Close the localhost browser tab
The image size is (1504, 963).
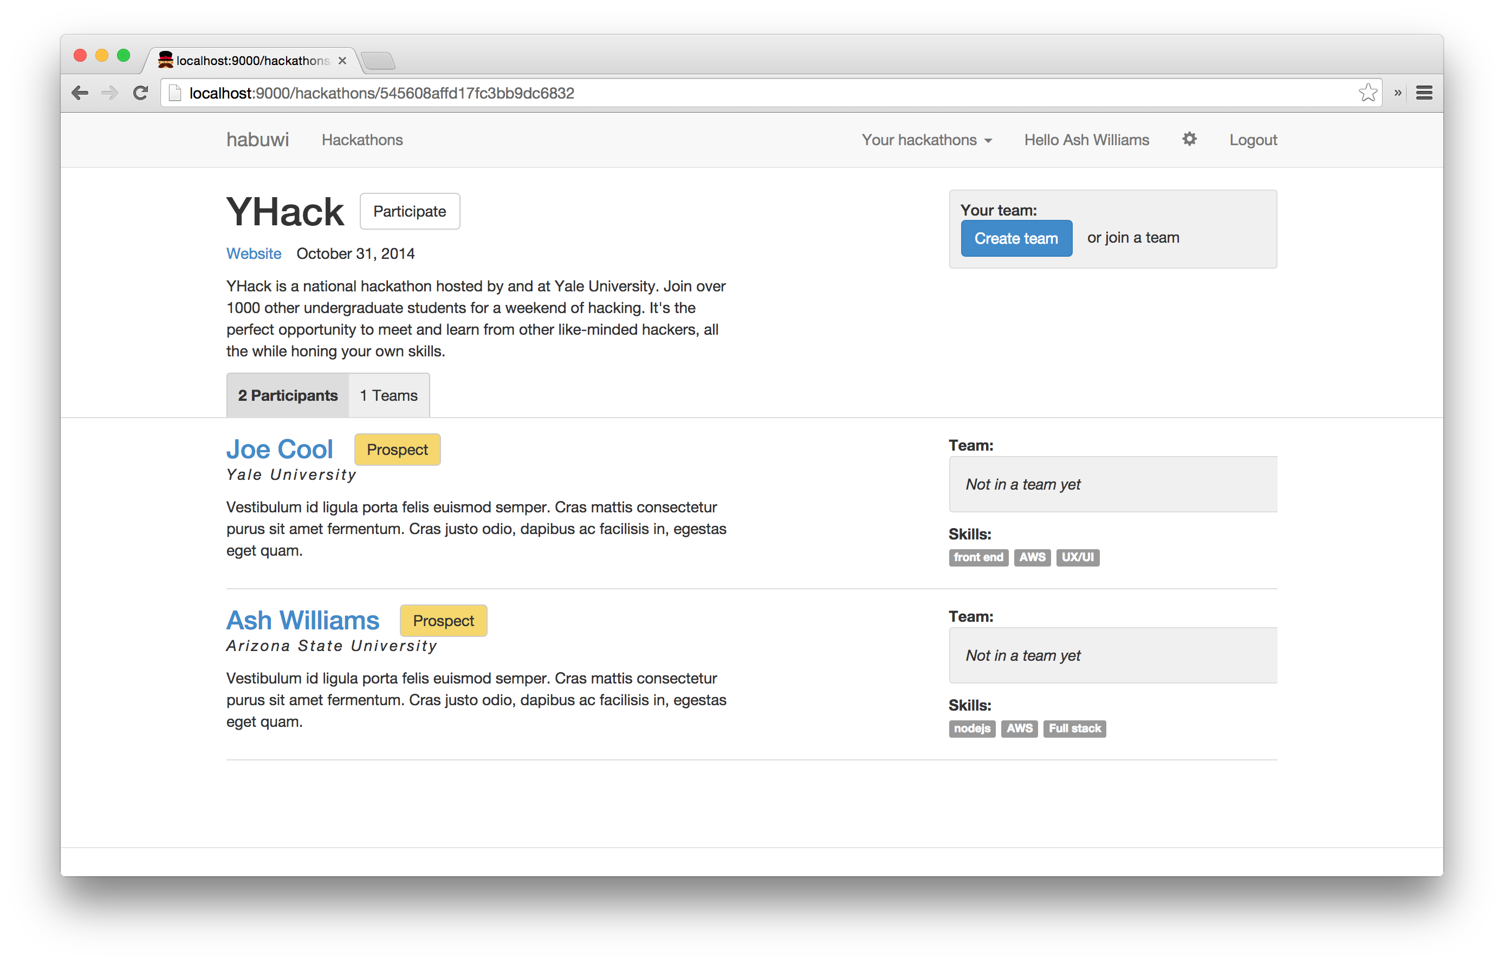[342, 61]
